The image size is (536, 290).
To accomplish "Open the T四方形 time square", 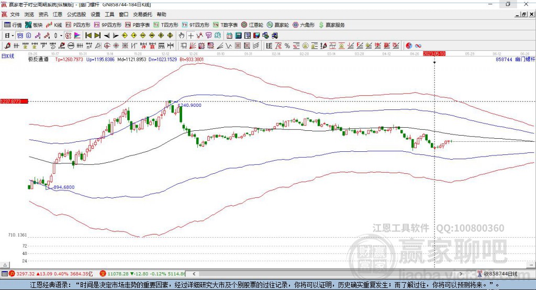I will (166, 25).
